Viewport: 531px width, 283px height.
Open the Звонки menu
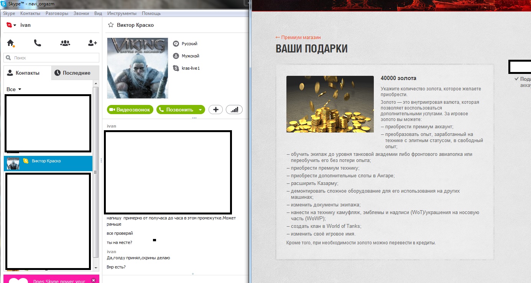81,13
